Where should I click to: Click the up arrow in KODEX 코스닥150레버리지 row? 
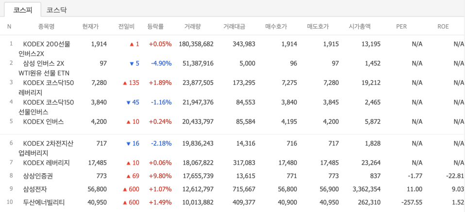coord(125,83)
